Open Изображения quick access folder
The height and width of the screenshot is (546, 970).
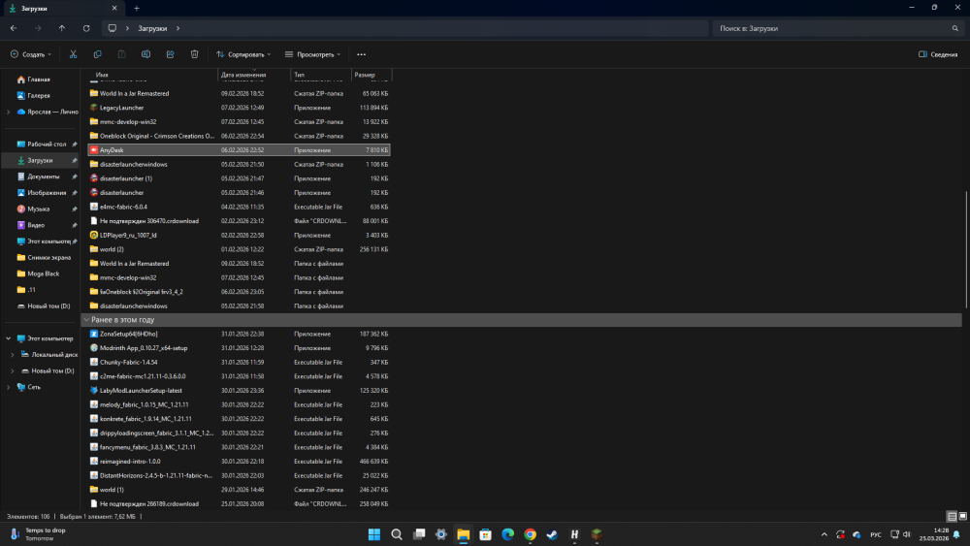pos(47,193)
